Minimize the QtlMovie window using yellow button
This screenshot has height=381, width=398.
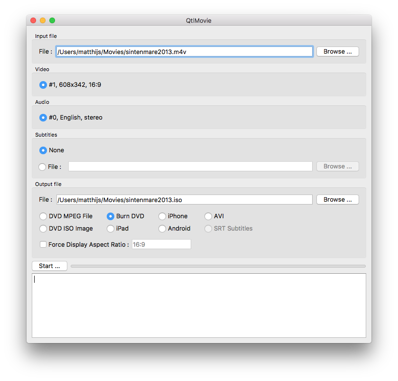[43, 20]
